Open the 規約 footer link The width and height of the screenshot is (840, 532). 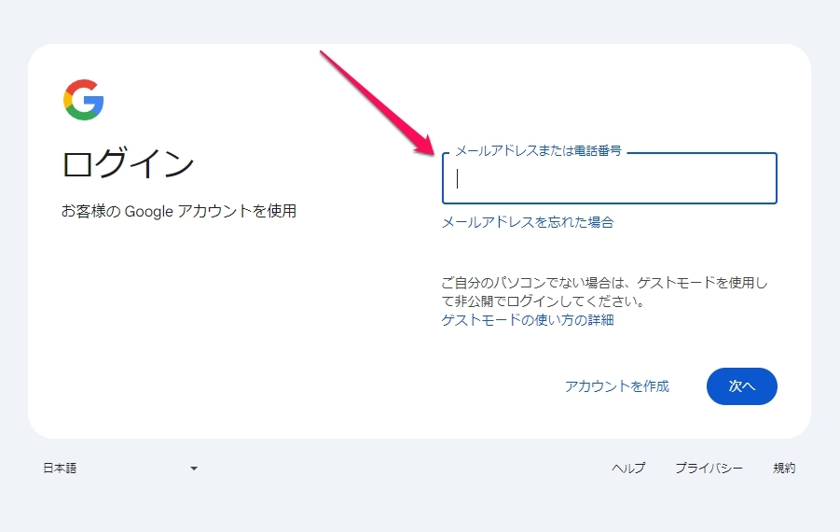(x=784, y=469)
